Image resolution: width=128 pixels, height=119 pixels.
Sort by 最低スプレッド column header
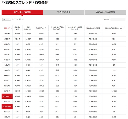[28, 28]
